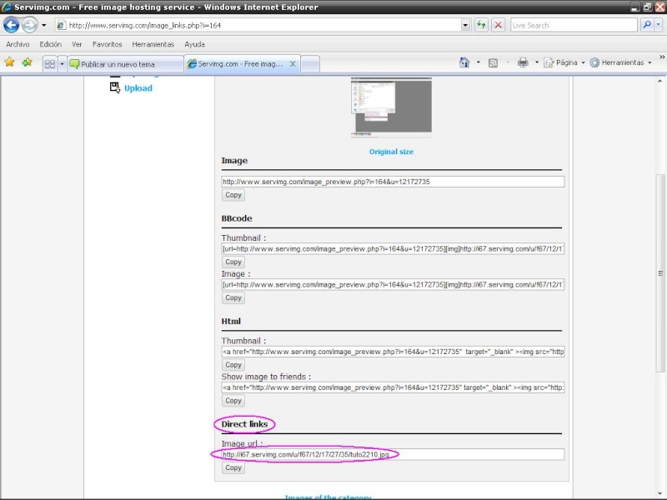Click the Original size link
667x500 pixels.
pos(391,152)
